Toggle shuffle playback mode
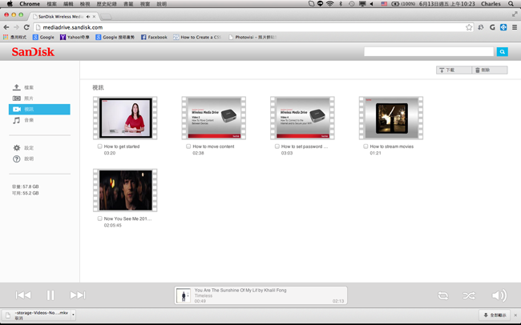This screenshot has width=521, height=325. click(469, 295)
